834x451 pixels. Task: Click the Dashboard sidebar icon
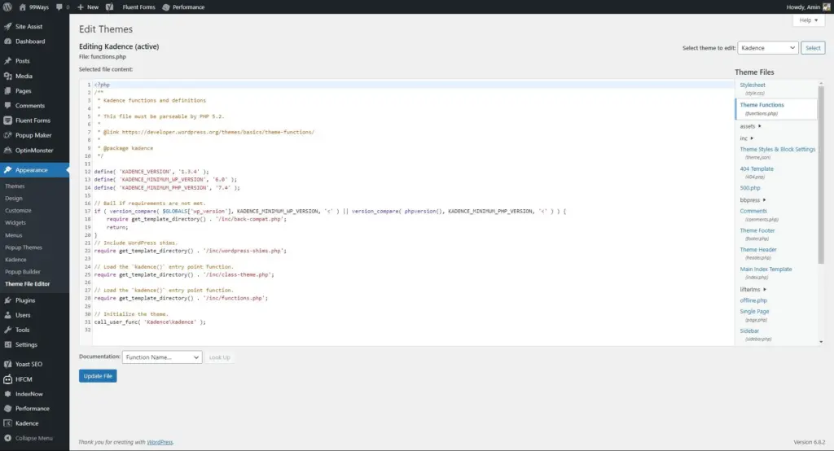pyautogui.click(x=8, y=41)
